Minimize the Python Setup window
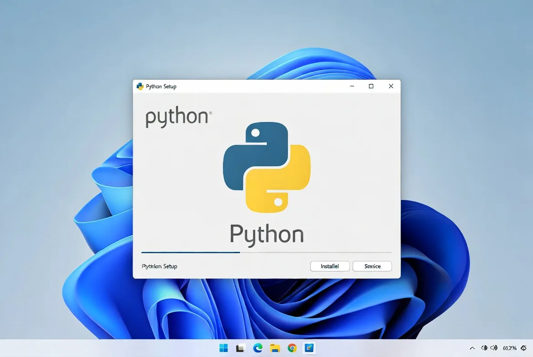Viewport: 533px width, 357px height. 352,86
